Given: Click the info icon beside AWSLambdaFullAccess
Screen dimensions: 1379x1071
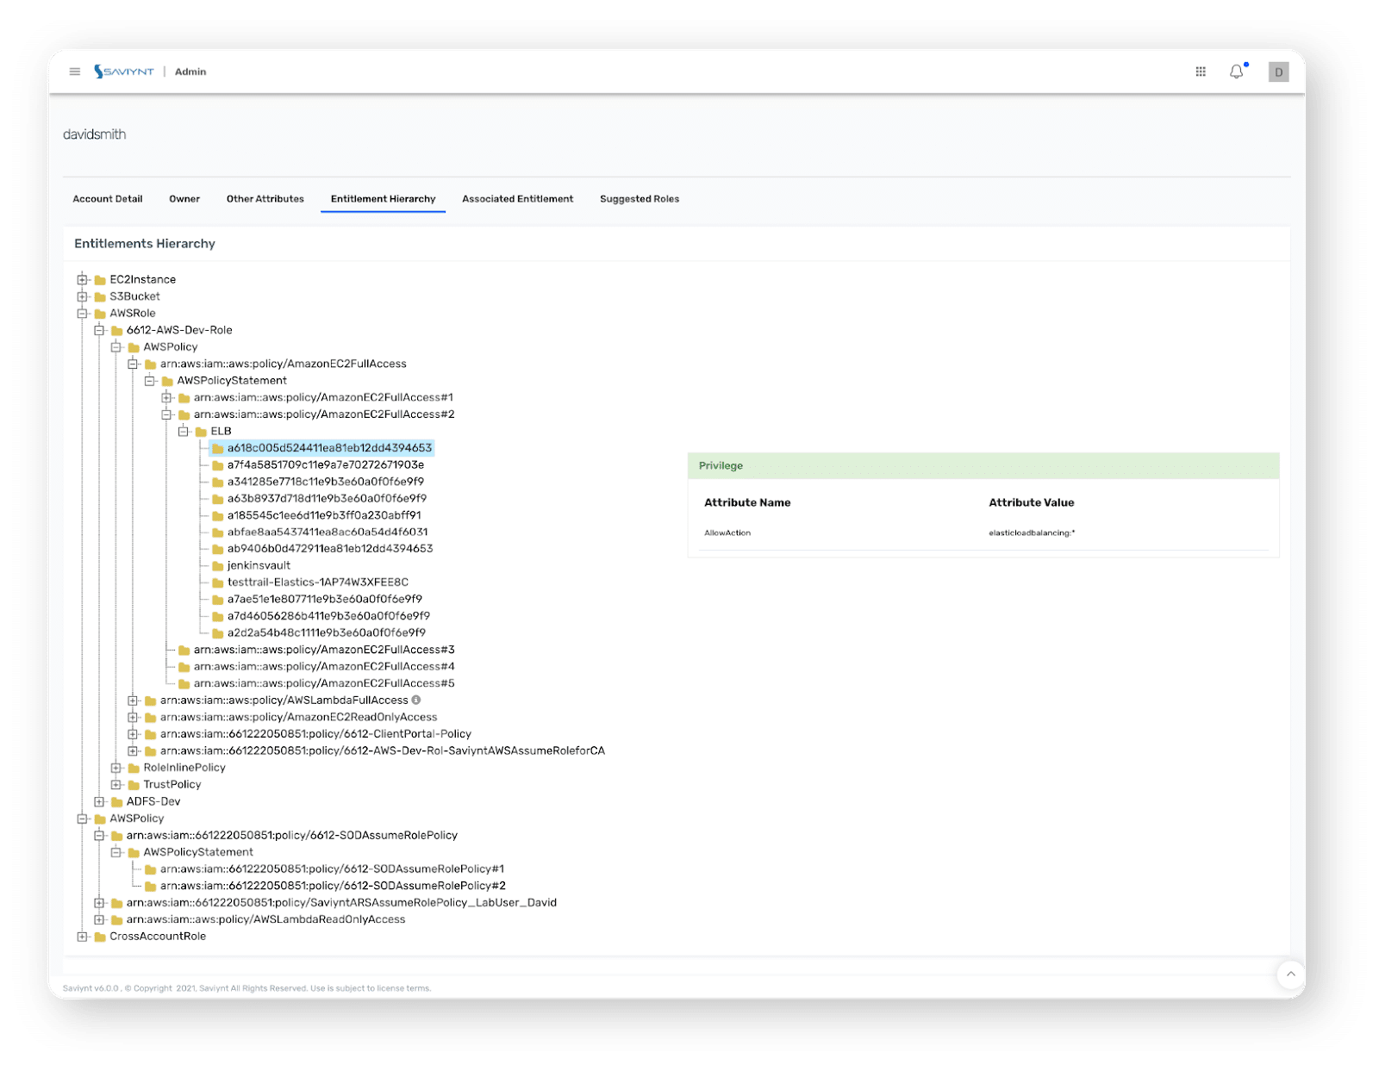Looking at the screenshot, I should click(415, 700).
